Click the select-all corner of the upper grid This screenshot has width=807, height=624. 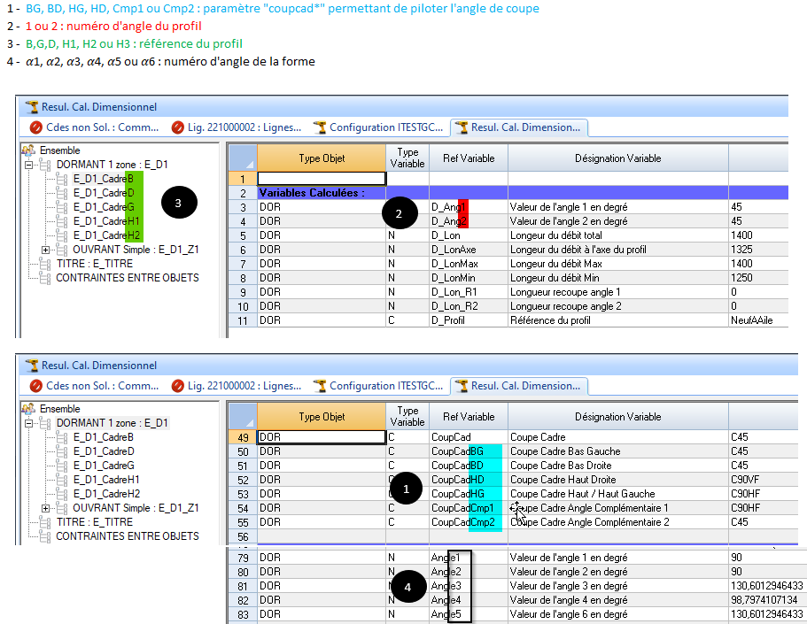pyautogui.click(x=242, y=158)
